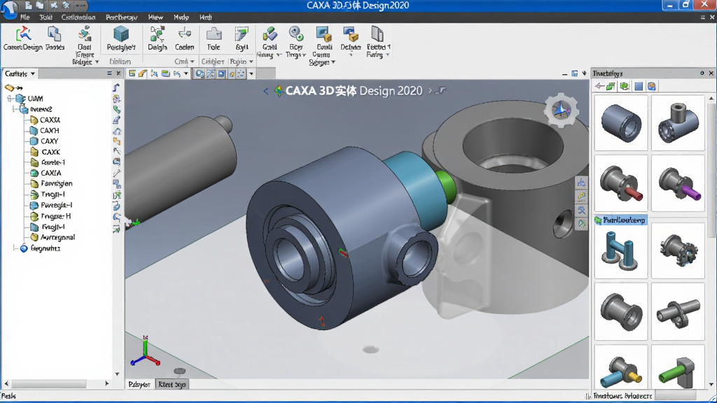Click the pencil edit icon in the small view toolbar

[x=143, y=73]
